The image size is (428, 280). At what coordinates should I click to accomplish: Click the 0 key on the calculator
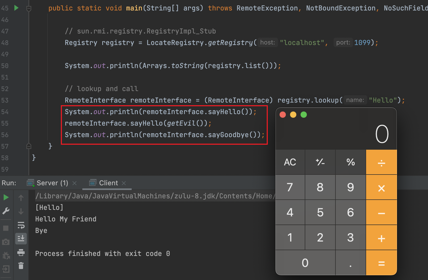coord(305,263)
